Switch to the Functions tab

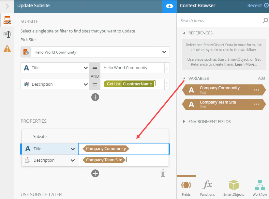pos(207,188)
